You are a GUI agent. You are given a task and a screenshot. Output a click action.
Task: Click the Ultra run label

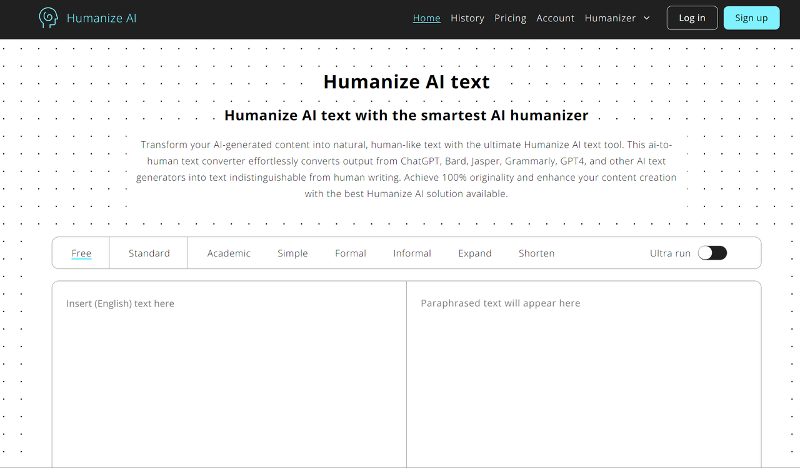[x=670, y=253]
